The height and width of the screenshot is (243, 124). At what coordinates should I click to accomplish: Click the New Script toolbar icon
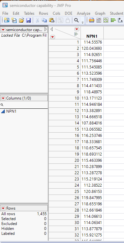point(14,20)
